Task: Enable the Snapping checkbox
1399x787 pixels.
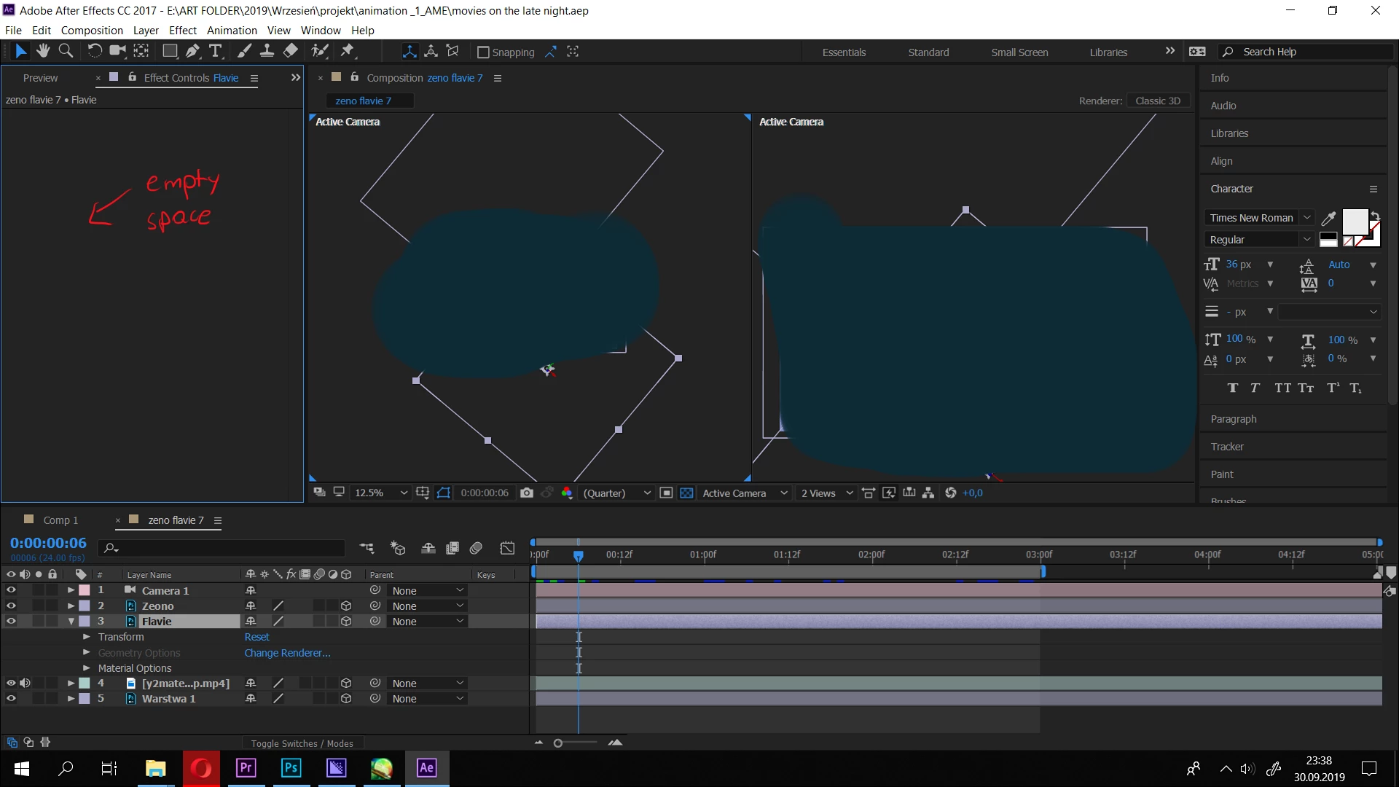Action: (482, 52)
